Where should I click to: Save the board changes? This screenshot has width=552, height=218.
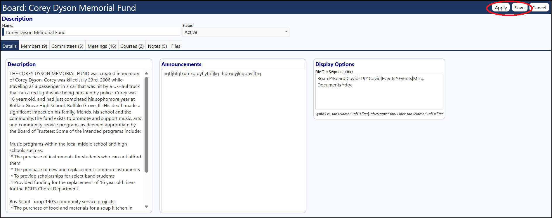tap(519, 8)
